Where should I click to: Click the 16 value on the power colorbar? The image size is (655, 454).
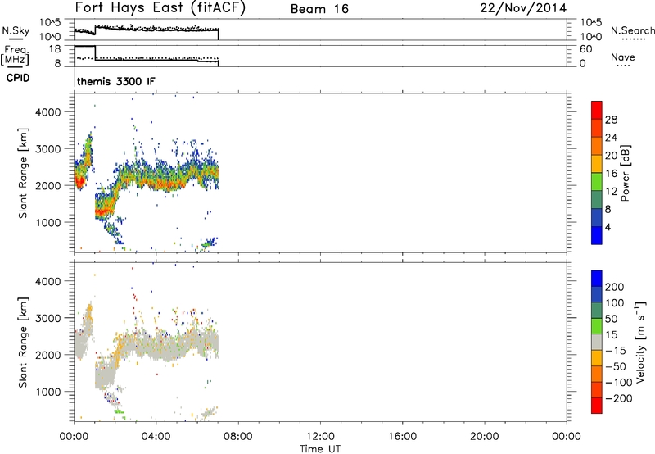click(x=611, y=174)
